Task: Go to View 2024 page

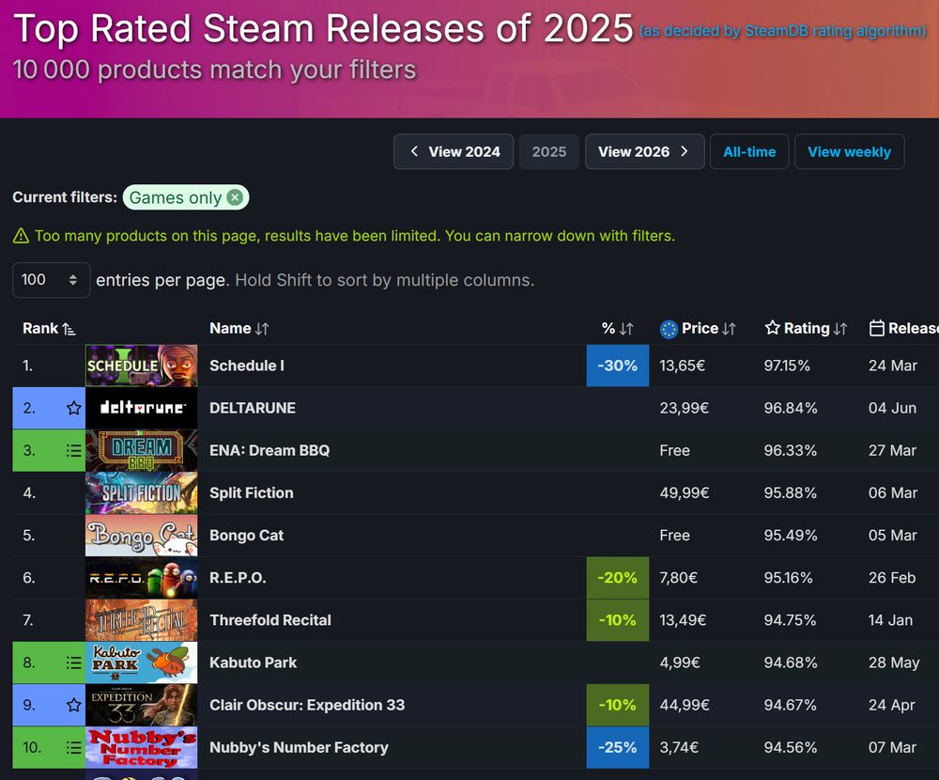Action: point(454,151)
